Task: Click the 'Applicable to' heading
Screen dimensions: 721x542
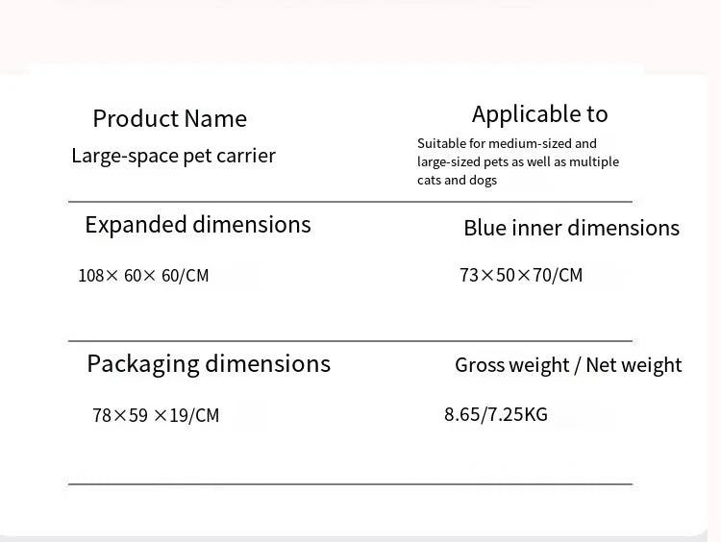Action: click(539, 114)
